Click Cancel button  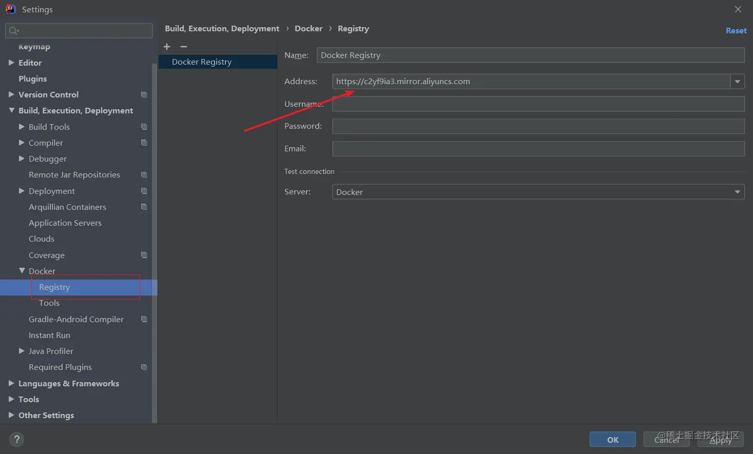666,440
